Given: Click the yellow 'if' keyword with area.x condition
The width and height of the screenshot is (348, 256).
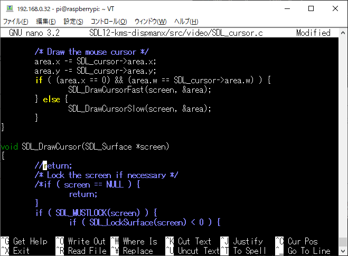Looking at the screenshot, I should click(x=39, y=81).
